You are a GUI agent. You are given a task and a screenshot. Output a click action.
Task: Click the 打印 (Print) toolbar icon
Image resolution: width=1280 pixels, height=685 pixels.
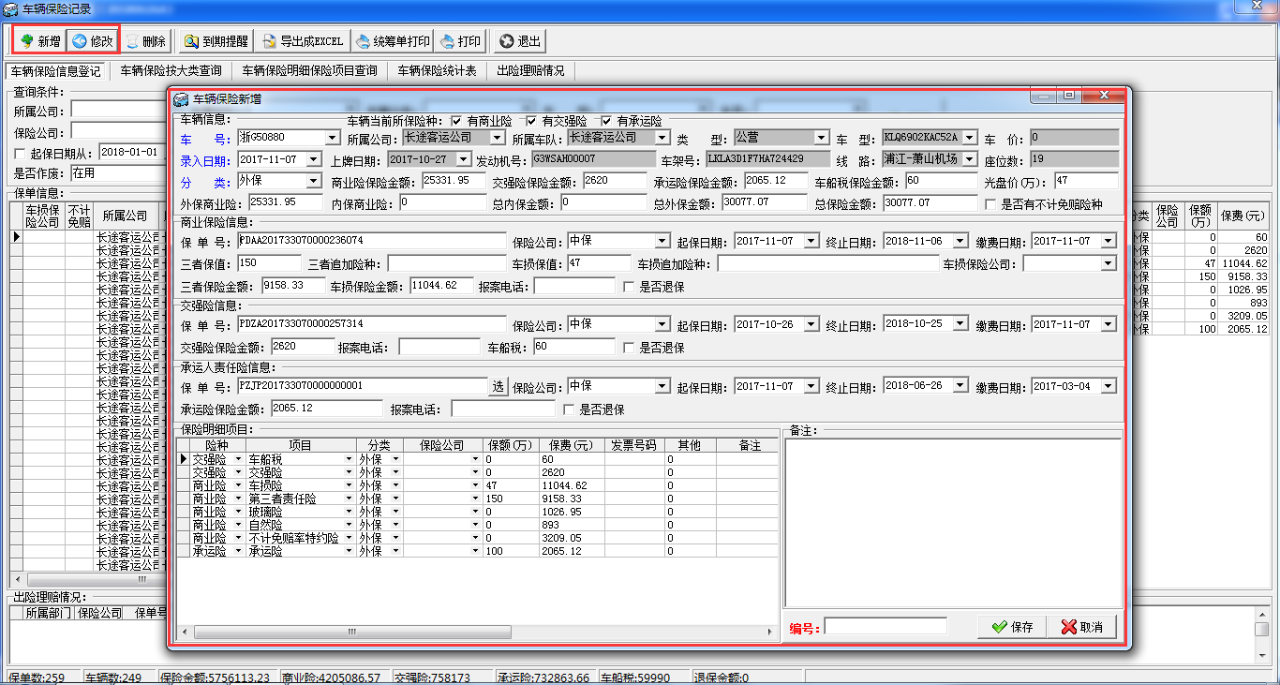click(x=460, y=41)
